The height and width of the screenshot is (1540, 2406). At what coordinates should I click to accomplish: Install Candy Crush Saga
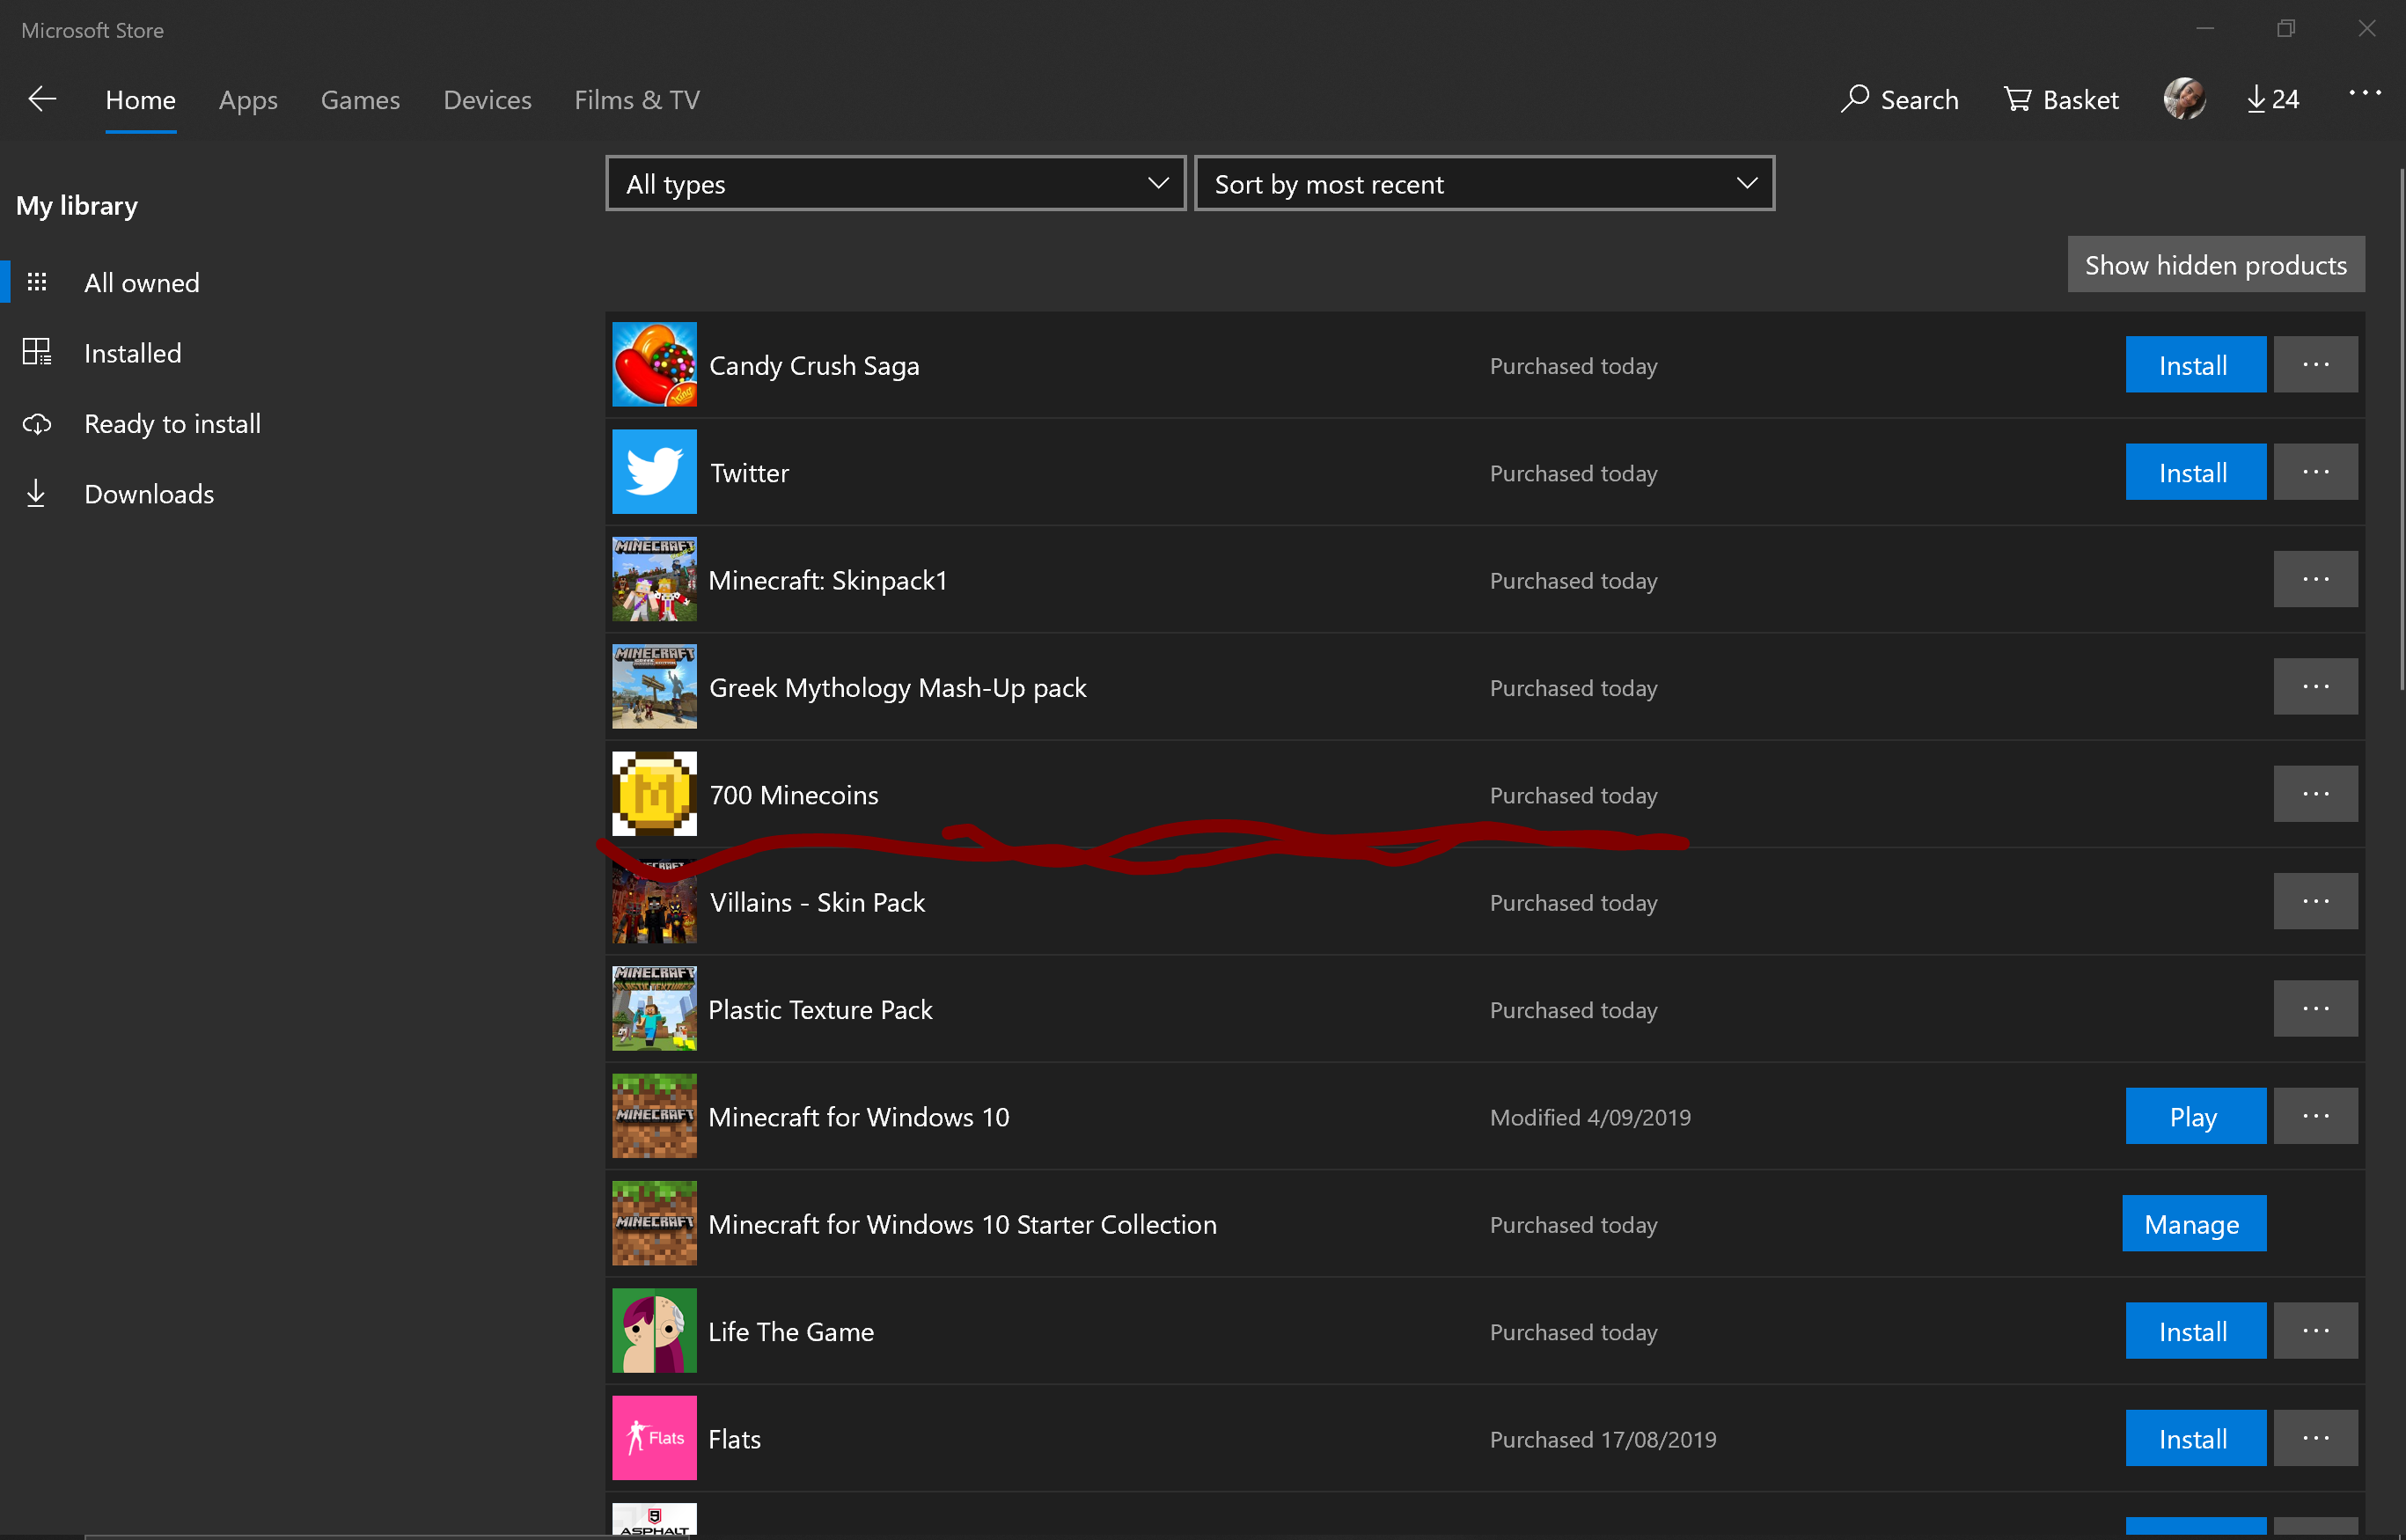(2195, 364)
